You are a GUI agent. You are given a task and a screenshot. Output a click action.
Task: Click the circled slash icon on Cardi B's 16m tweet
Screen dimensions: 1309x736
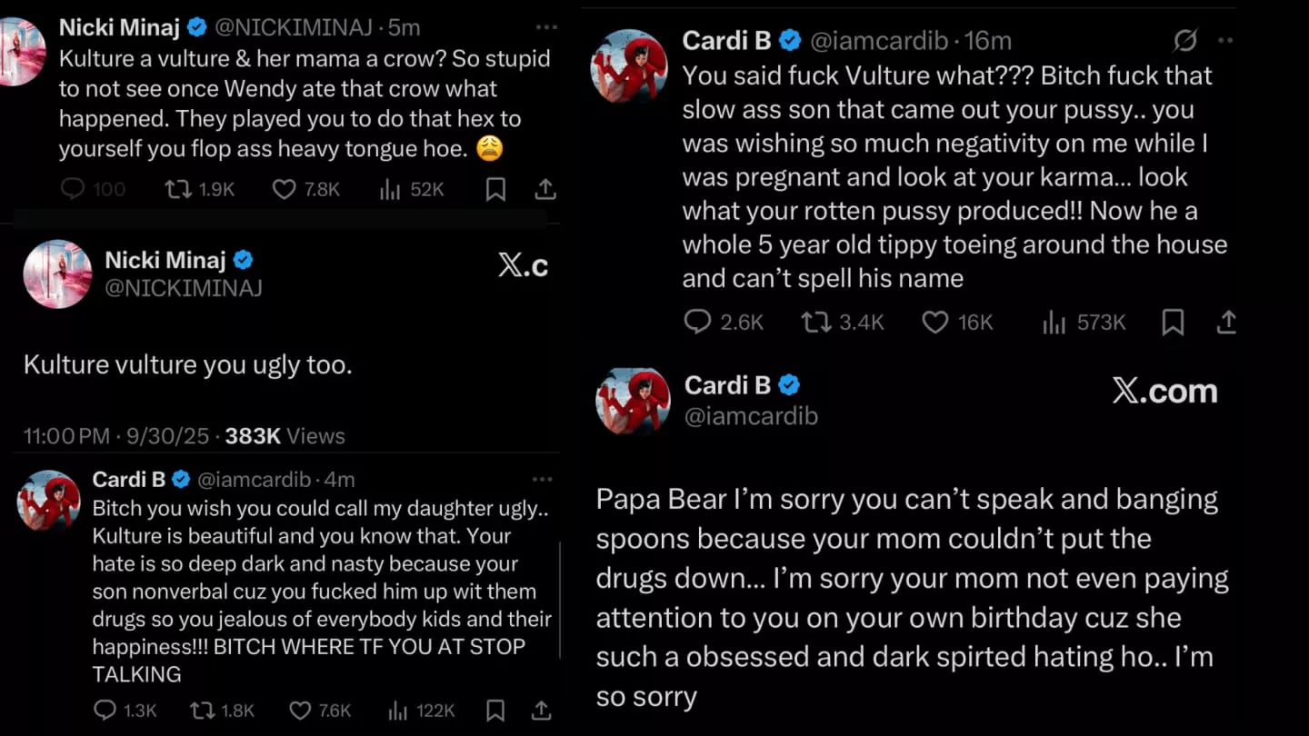coord(1184,41)
